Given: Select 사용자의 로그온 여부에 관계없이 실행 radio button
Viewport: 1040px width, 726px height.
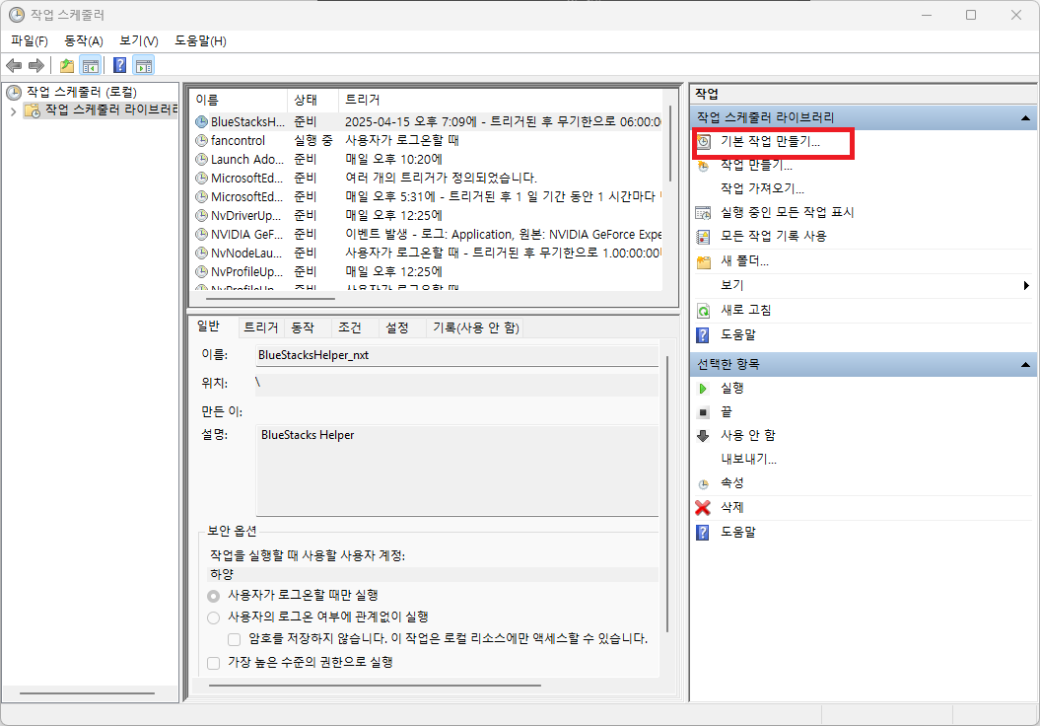Looking at the screenshot, I should (214, 617).
